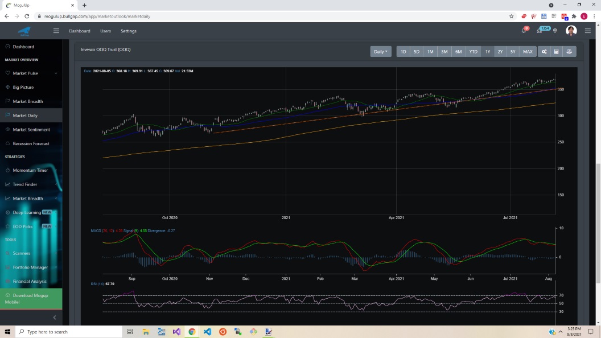601x338 pixels.
Task: Open VS Code from the taskbar
Action: (207, 332)
